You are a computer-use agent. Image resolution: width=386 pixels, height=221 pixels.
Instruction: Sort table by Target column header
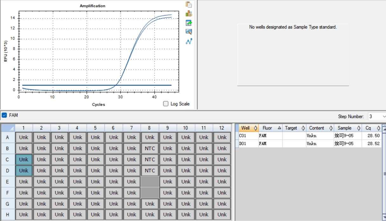tap(294, 128)
